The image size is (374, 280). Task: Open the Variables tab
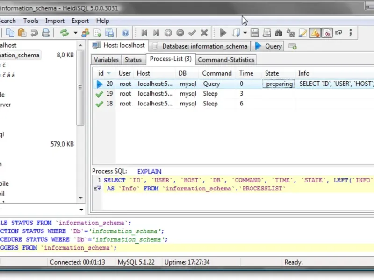106,60
